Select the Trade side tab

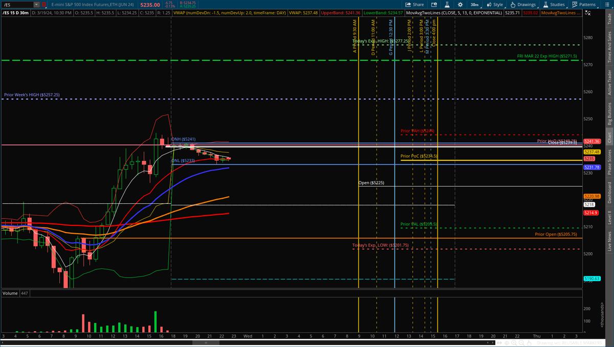pos(609,19)
